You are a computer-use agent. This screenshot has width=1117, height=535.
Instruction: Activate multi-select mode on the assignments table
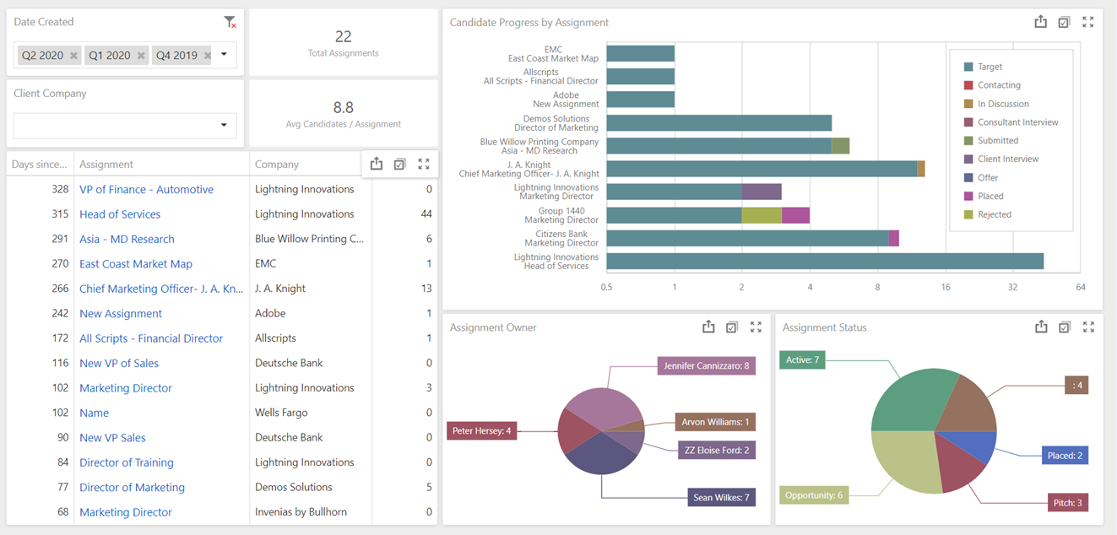399,164
